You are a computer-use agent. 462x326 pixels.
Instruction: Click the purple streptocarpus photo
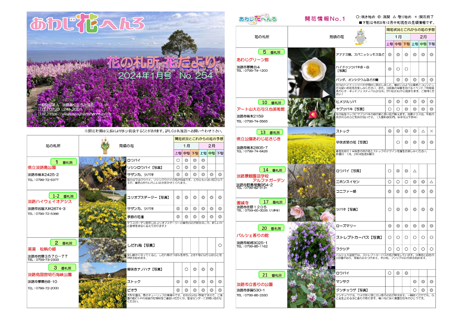(x=311, y=246)
